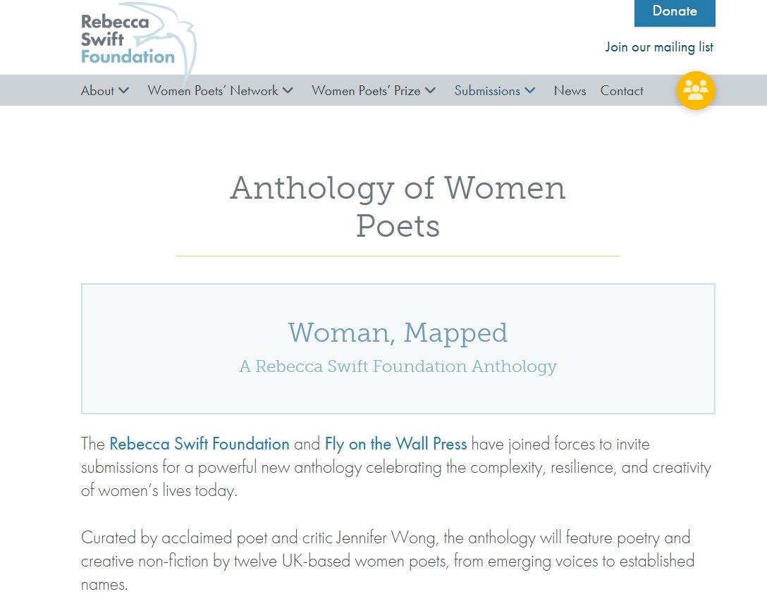Expand the Submissions dropdown chevron
Screen dimensions: 767x613
pos(529,90)
